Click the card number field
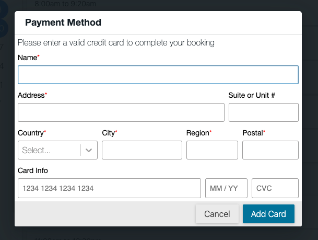The width and height of the screenshot is (318, 240). (109, 188)
